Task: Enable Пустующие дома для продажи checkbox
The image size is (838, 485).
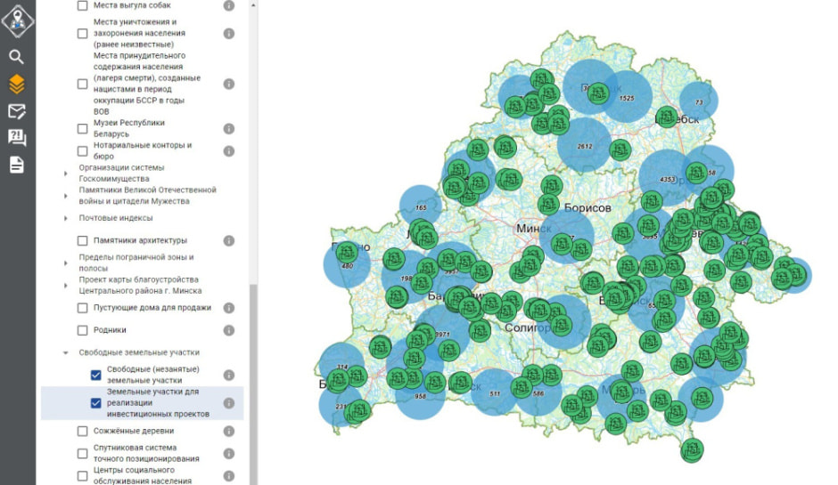Action: pos(83,308)
